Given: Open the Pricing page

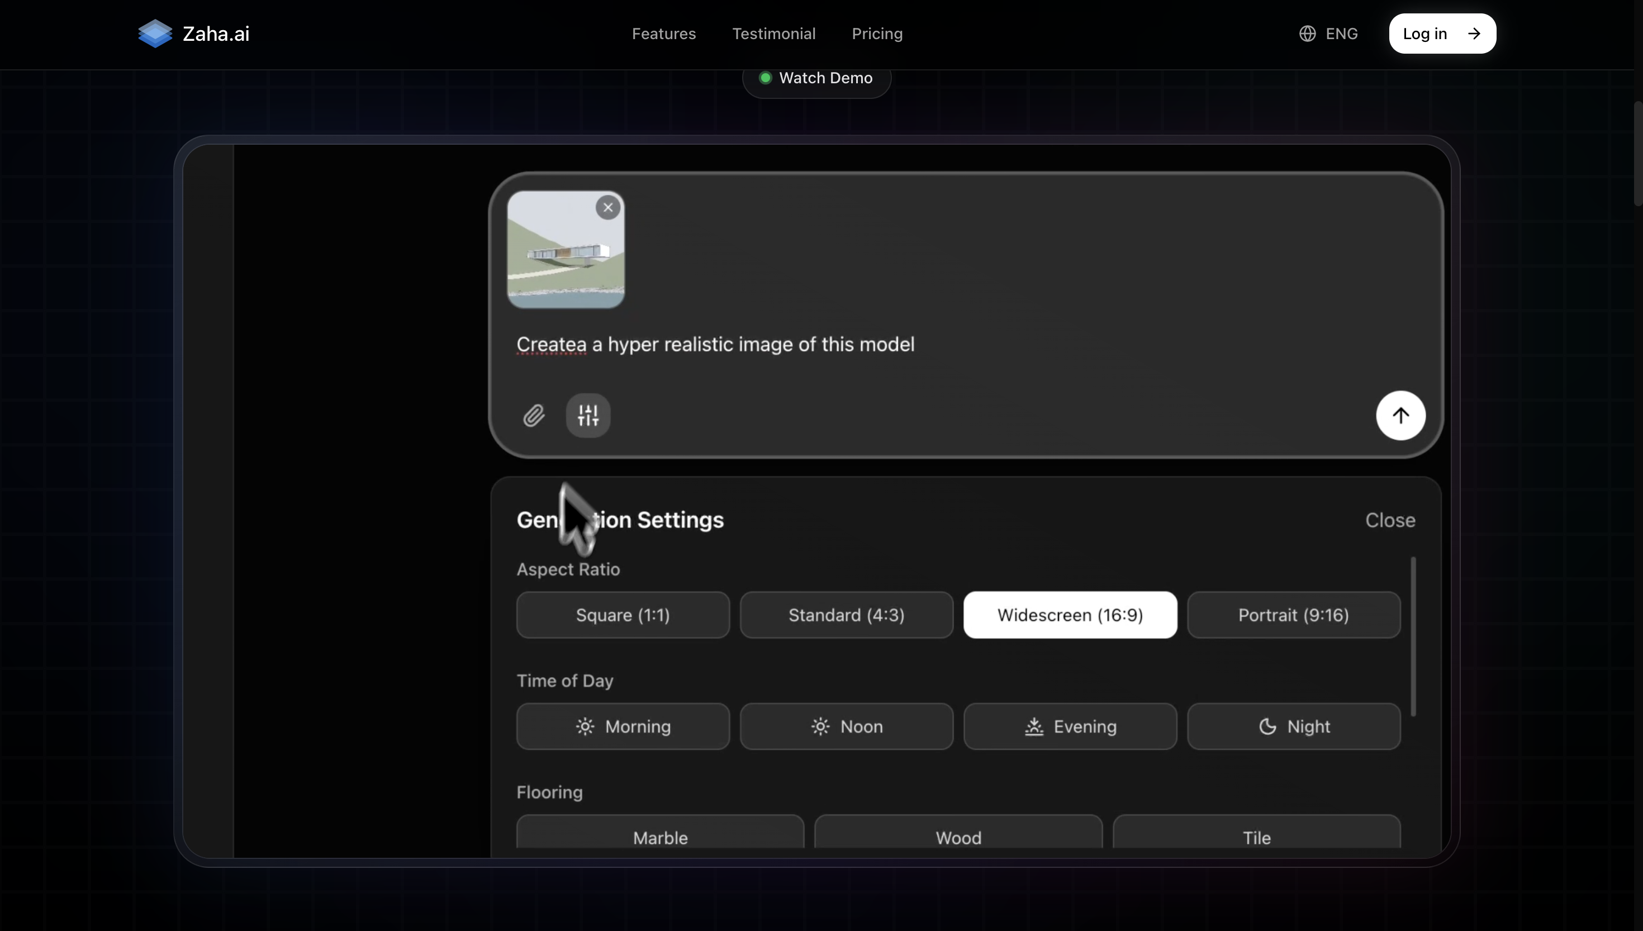Looking at the screenshot, I should pos(876,34).
